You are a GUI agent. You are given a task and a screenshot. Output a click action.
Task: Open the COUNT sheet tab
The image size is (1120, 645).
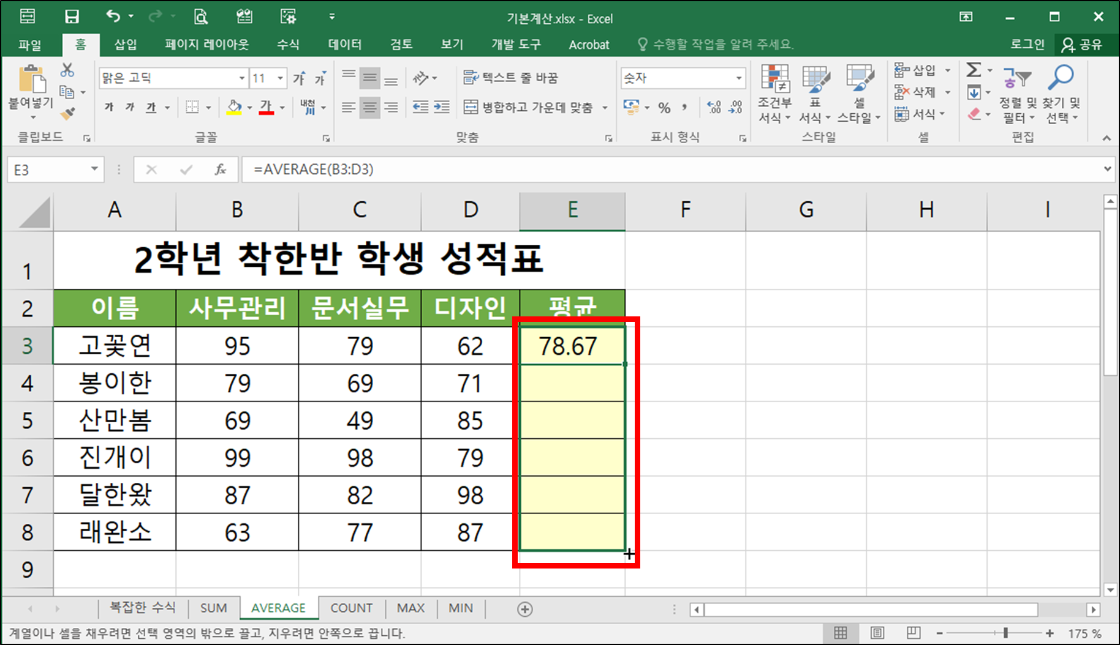[351, 608]
